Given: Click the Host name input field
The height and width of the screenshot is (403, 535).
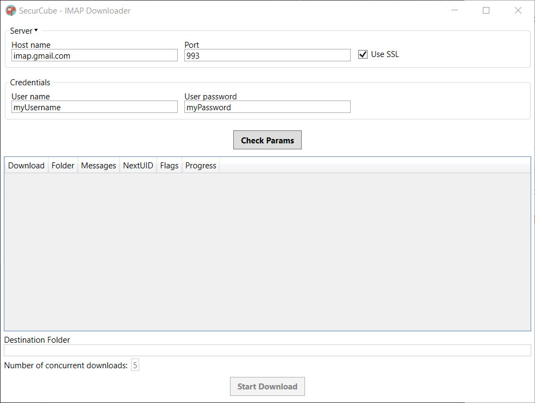Looking at the screenshot, I should [95, 55].
